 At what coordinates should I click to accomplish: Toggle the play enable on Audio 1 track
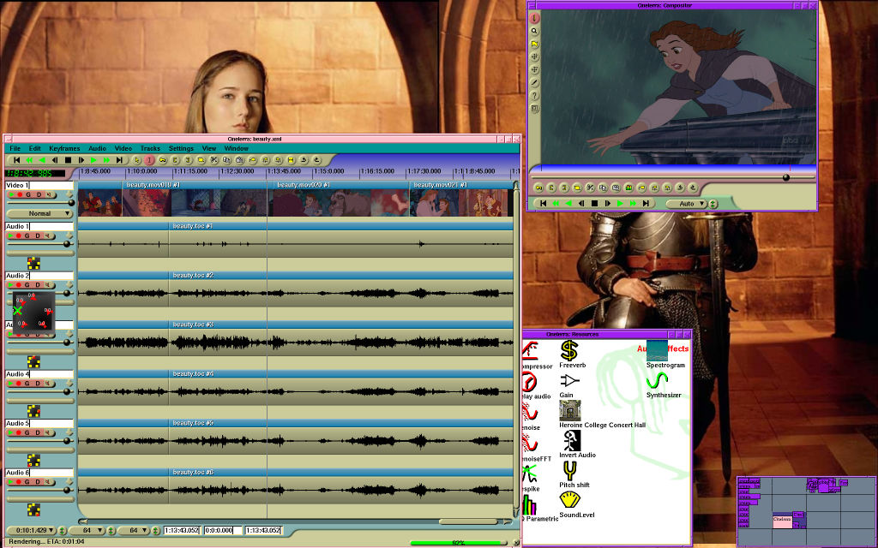10,235
